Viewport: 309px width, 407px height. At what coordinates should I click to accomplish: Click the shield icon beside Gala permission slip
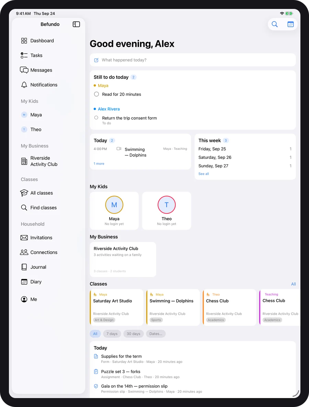[x=96, y=386]
